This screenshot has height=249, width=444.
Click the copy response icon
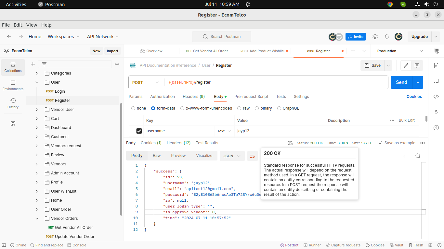(x=405, y=156)
